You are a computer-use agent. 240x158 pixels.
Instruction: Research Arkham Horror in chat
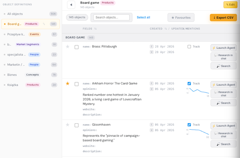coord(224,94)
